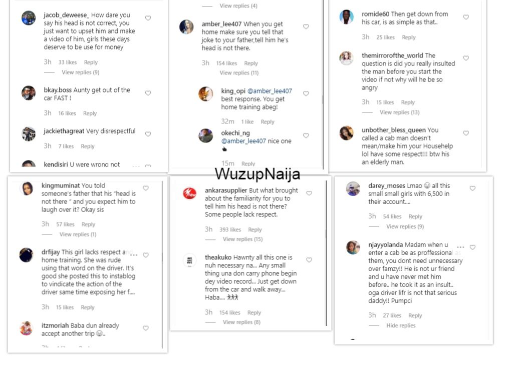513x384 pixels.
Task: Like theakuko's comment via heart
Action: pos(309,260)
